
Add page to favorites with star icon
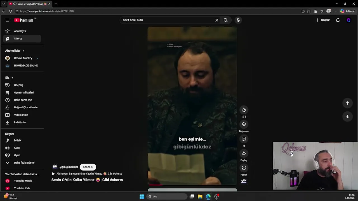(308, 11)
